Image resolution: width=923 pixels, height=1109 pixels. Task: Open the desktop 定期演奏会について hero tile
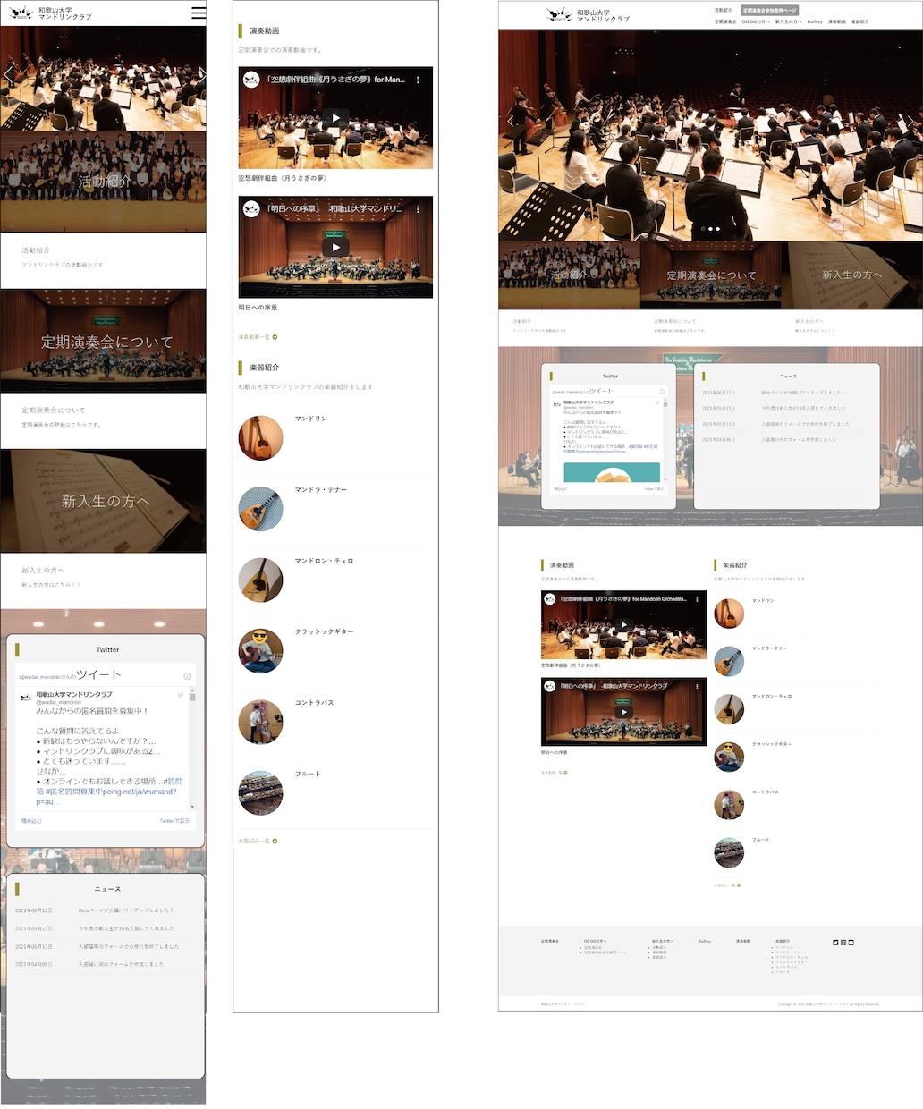(x=711, y=275)
